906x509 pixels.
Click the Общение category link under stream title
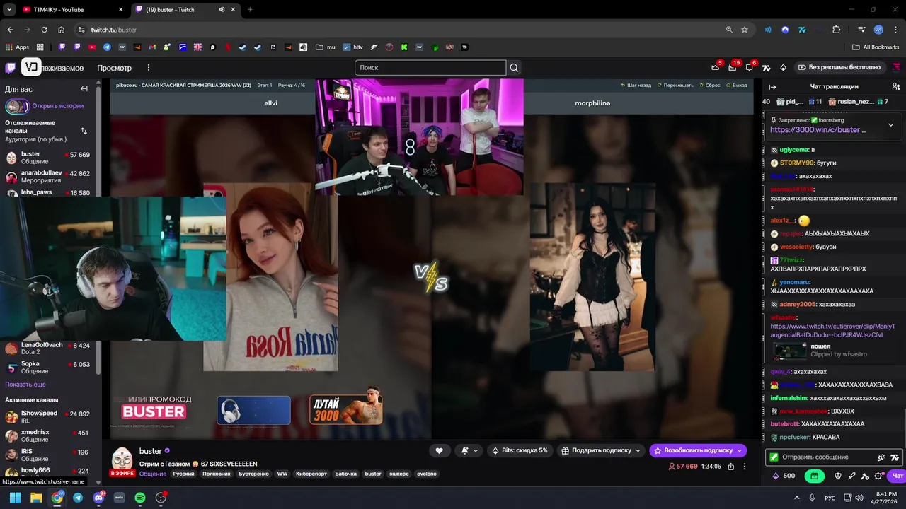(x=153, y=474)
